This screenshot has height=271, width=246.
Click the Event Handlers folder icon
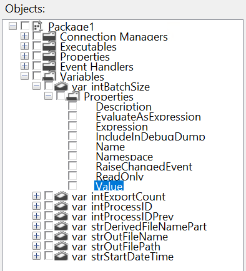click(49, 66)
